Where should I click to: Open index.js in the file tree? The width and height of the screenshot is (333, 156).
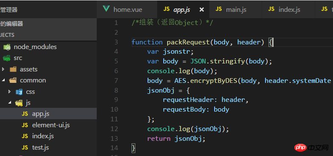[43, 136]
